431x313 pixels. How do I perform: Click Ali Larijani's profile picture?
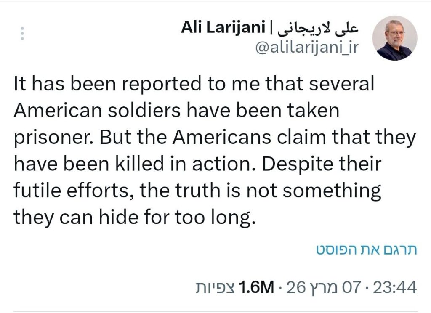[x=394, y=38]
